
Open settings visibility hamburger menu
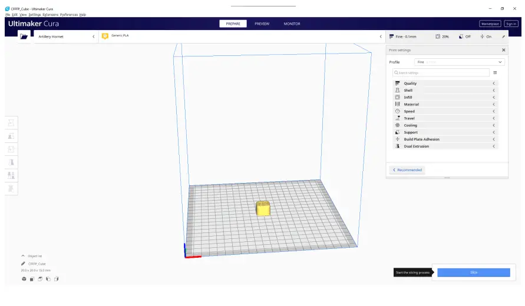(x=495, y=72)
